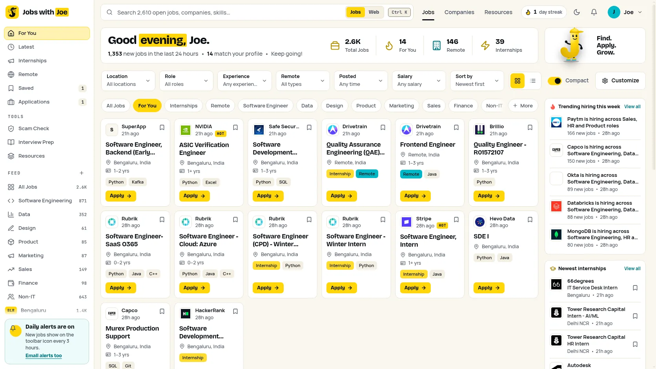Screen dimensions: 656x369
Task: Expand the Joe account menu
Action: (625, 12)
